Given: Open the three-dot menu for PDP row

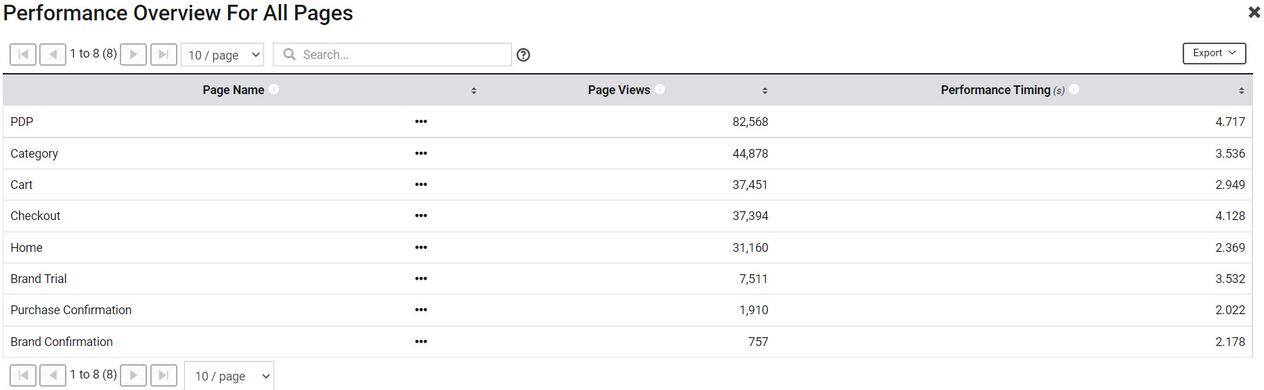Looking at the screenshot, I should (x=421, y=122).
